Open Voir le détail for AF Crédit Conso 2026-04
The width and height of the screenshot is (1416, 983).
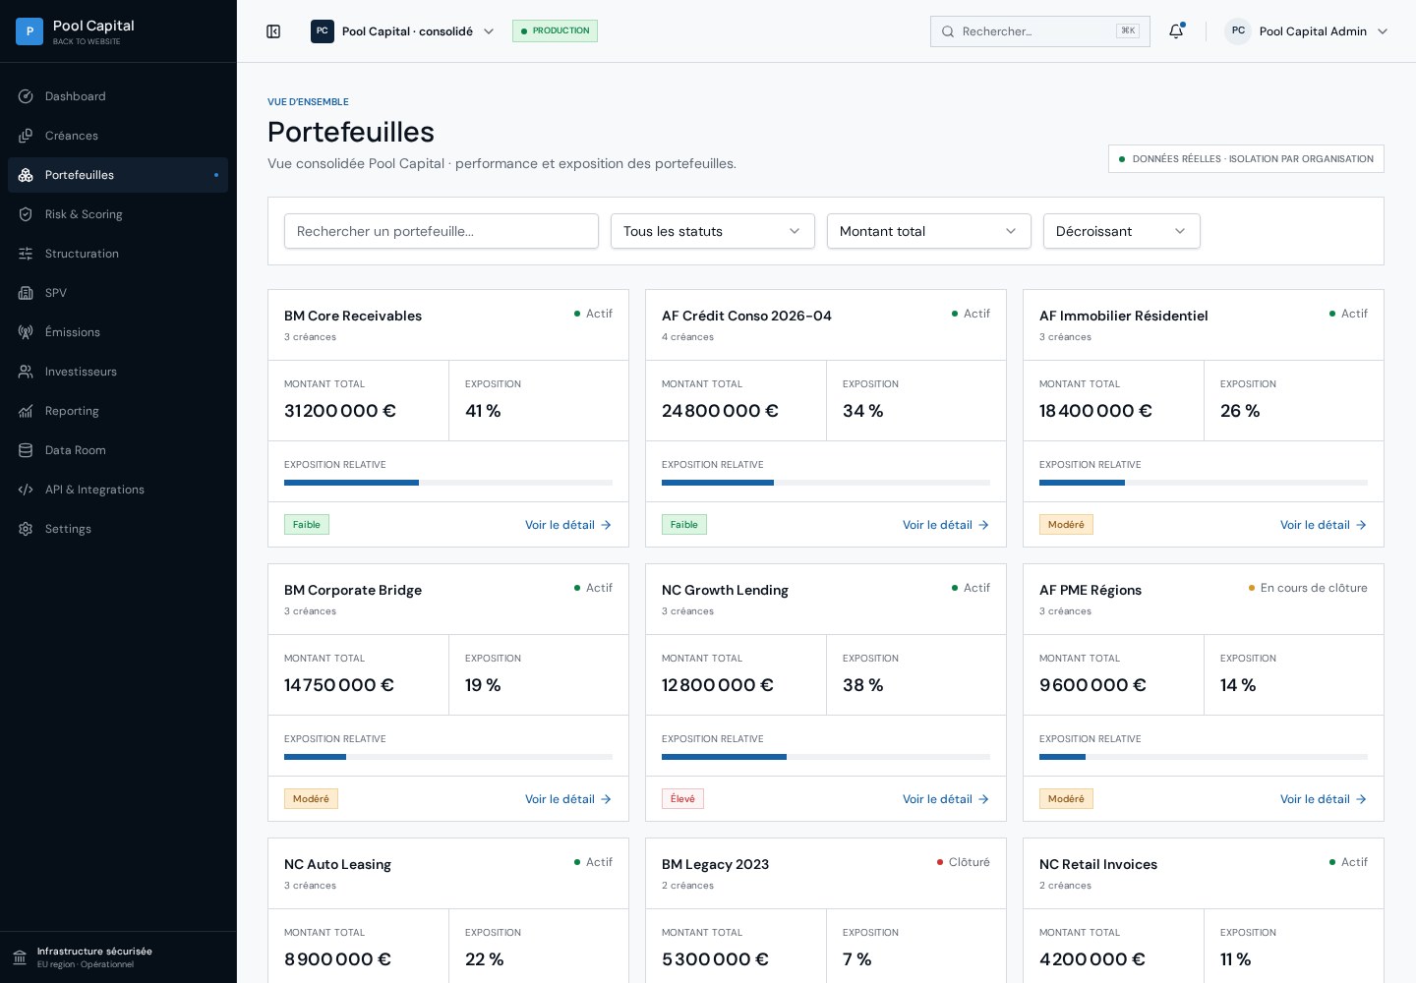pos(946,525)
